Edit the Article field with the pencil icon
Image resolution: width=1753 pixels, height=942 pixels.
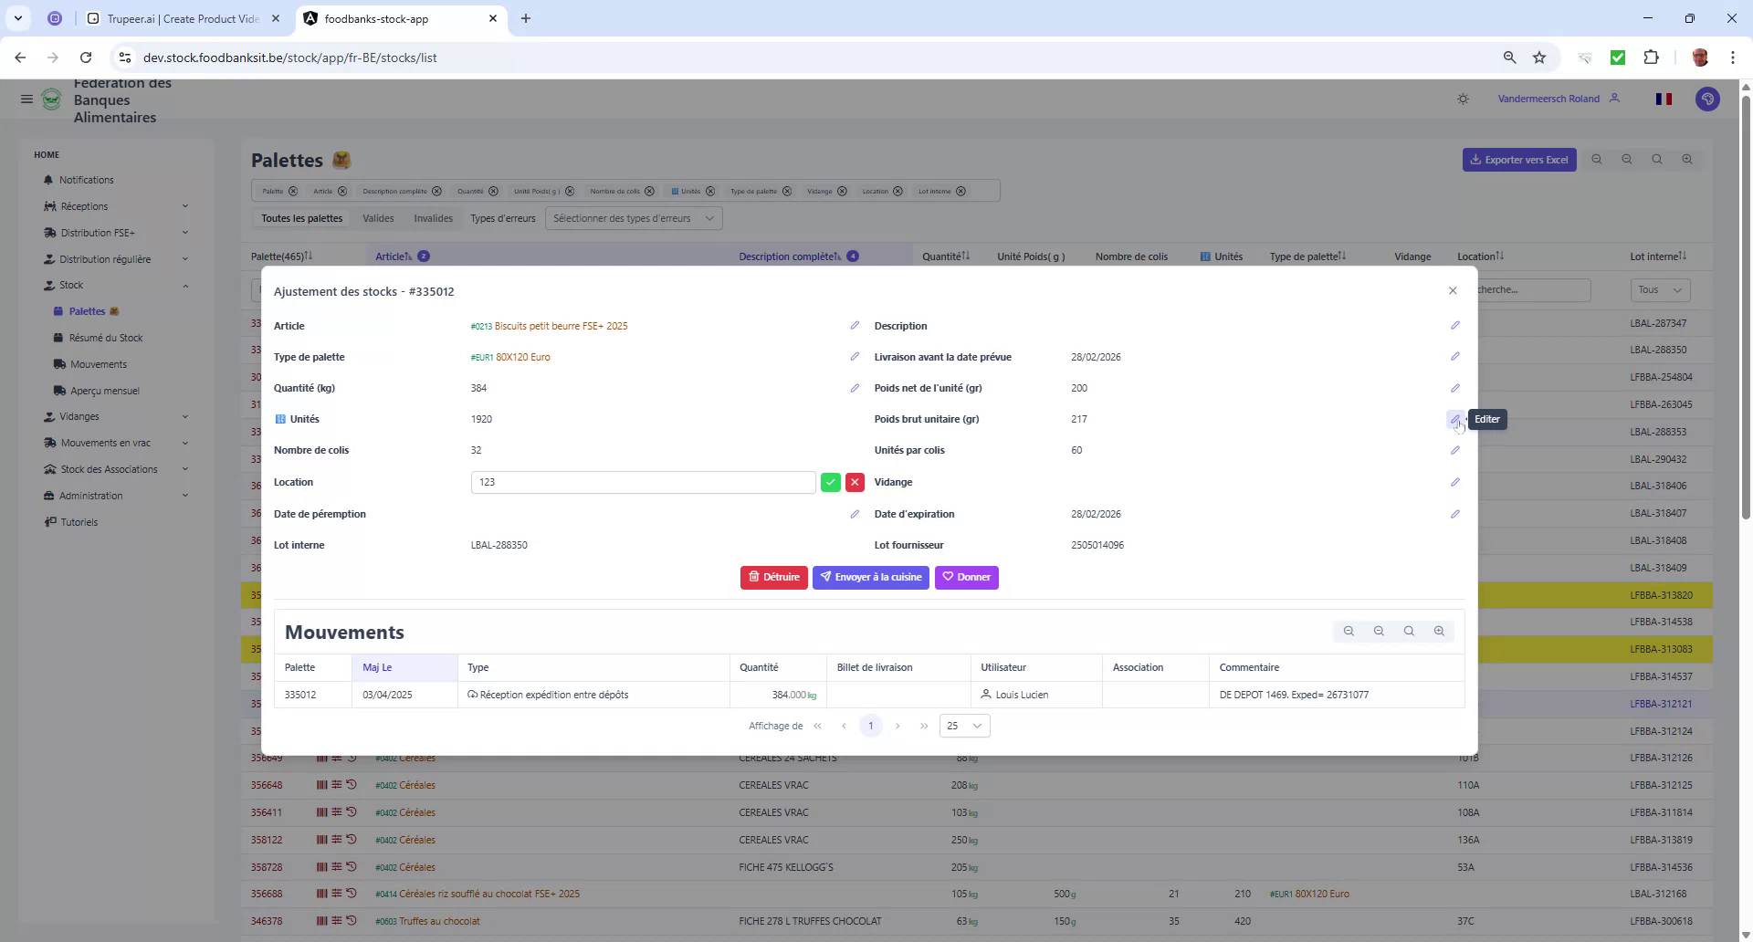coord(855,325)
